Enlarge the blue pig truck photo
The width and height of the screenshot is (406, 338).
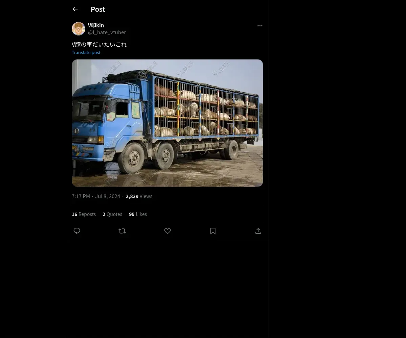click(167, 123)
